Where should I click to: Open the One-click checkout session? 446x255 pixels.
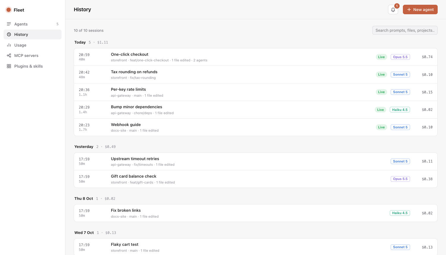click(x=256, y=57)
